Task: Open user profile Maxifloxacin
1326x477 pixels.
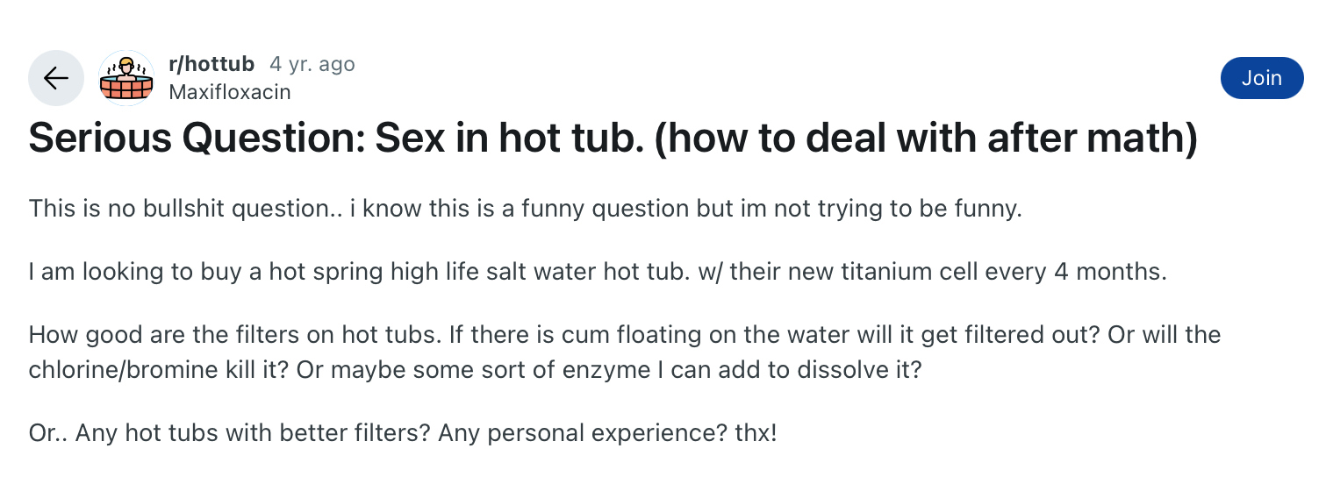Action: coord(229,91)
